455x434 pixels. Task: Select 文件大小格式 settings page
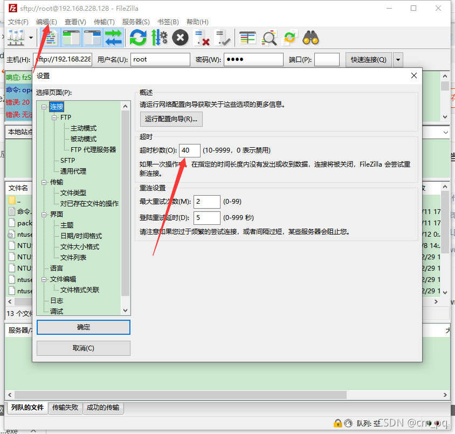pyautogui.click(x=79, y=247)
